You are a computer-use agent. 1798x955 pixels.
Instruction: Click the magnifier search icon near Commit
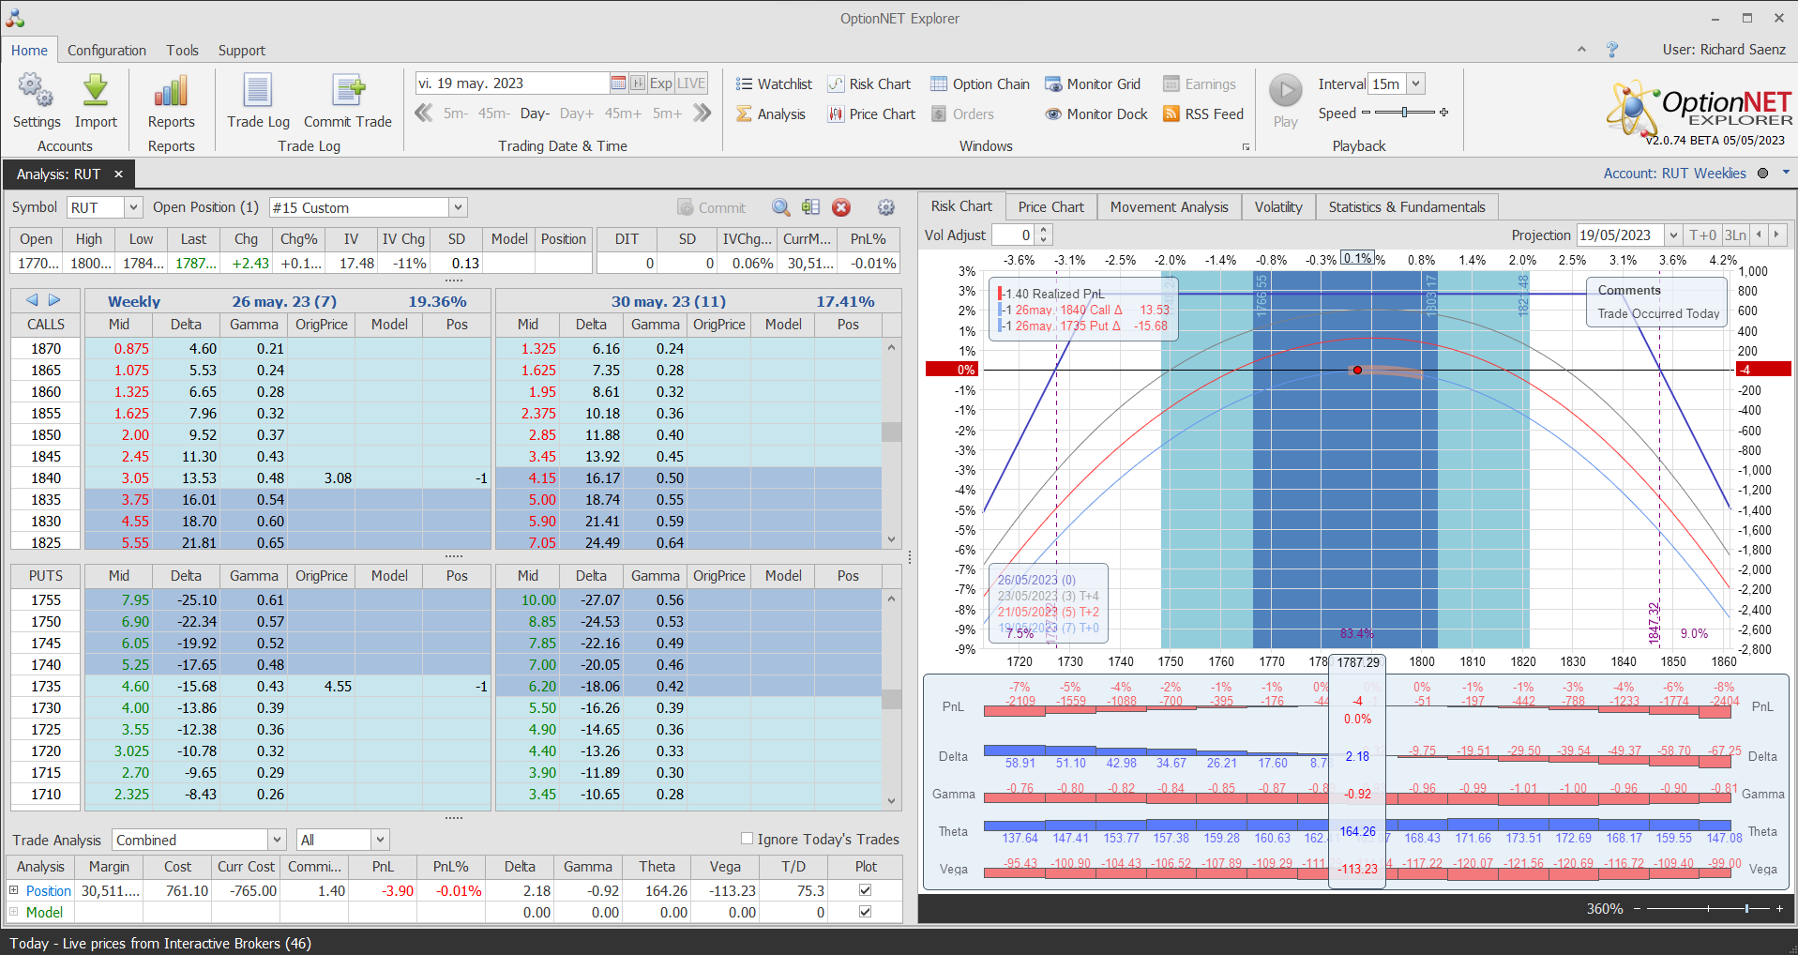(x=780, y=207)
